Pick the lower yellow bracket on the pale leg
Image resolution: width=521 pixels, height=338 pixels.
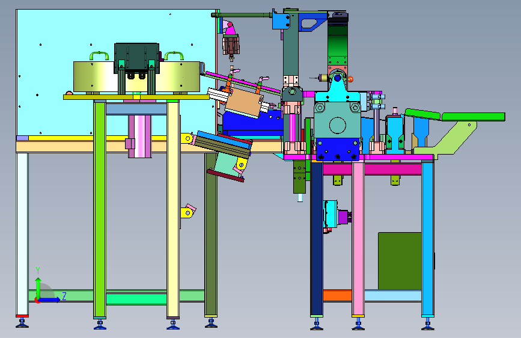[188, 212]
